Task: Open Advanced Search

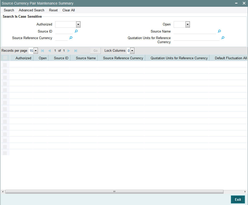Action: pos(32,10)
